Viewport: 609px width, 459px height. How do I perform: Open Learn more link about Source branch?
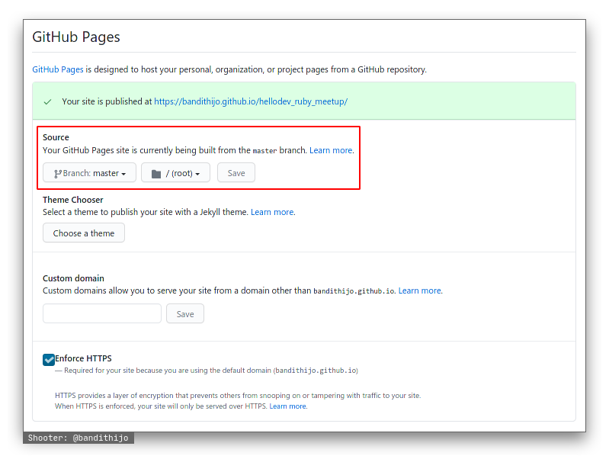click(331, 150)
